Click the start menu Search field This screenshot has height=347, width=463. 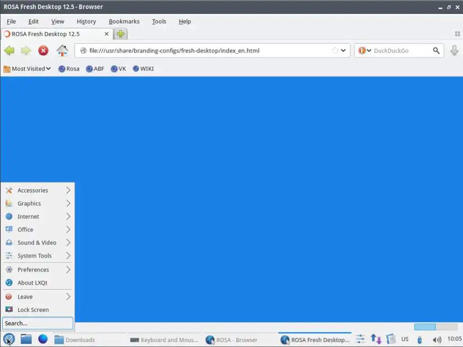pyautogui.click(x=38, y=324)
